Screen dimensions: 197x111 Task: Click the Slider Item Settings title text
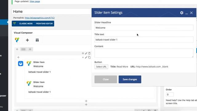[x=108, y=13]
